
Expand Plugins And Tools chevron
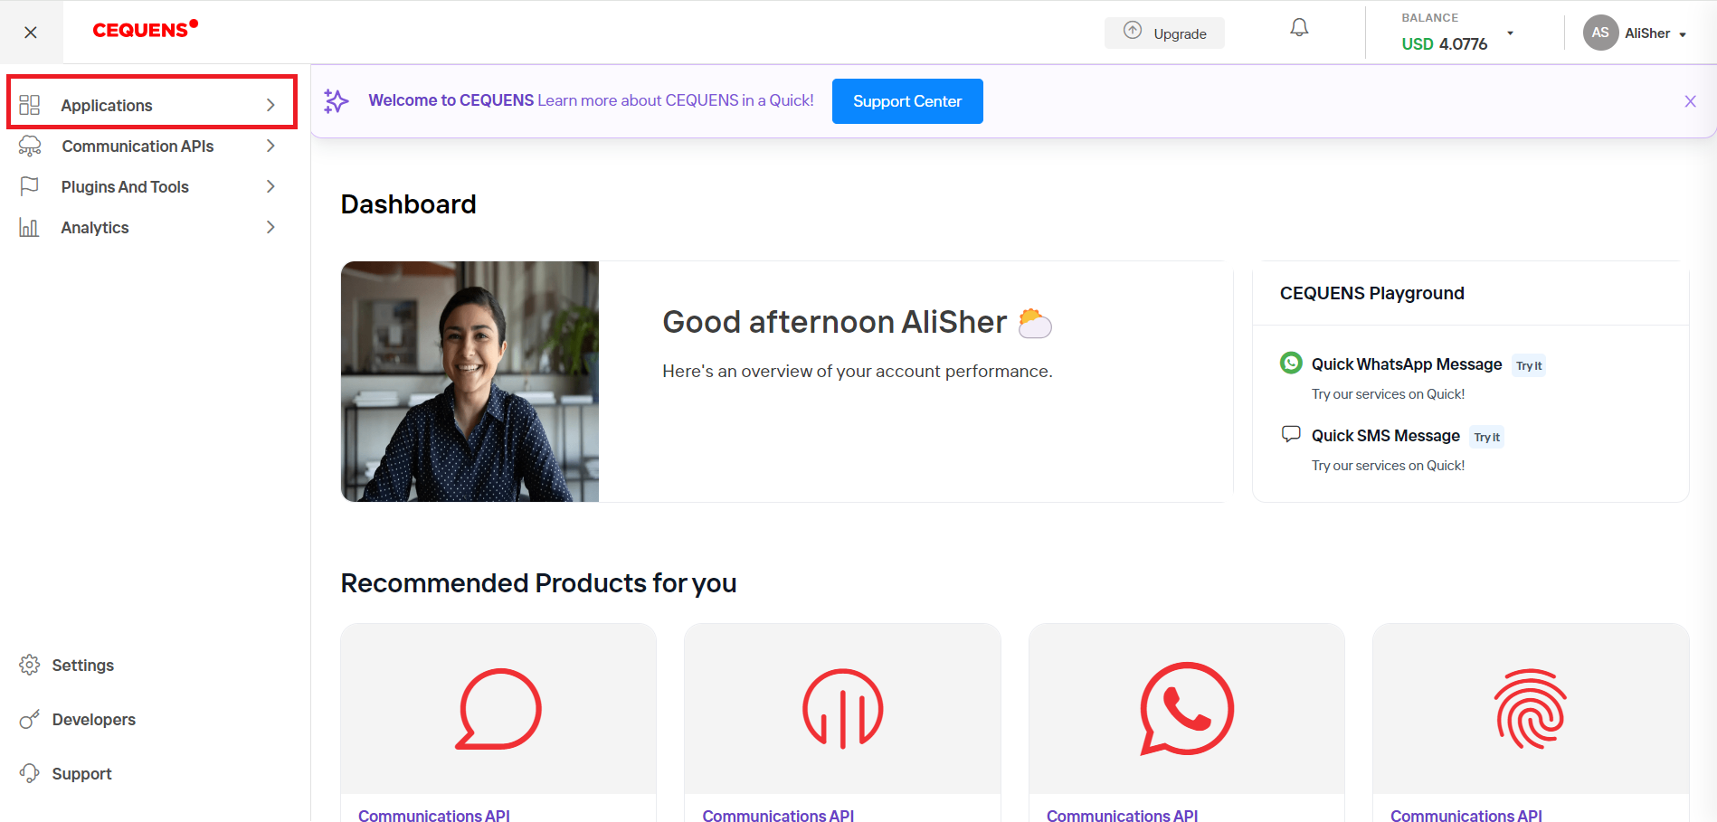[x=270, y=186]
